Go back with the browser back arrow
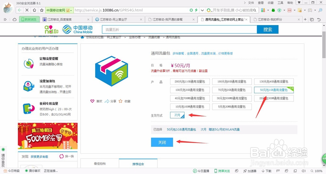 coord(20,10)
